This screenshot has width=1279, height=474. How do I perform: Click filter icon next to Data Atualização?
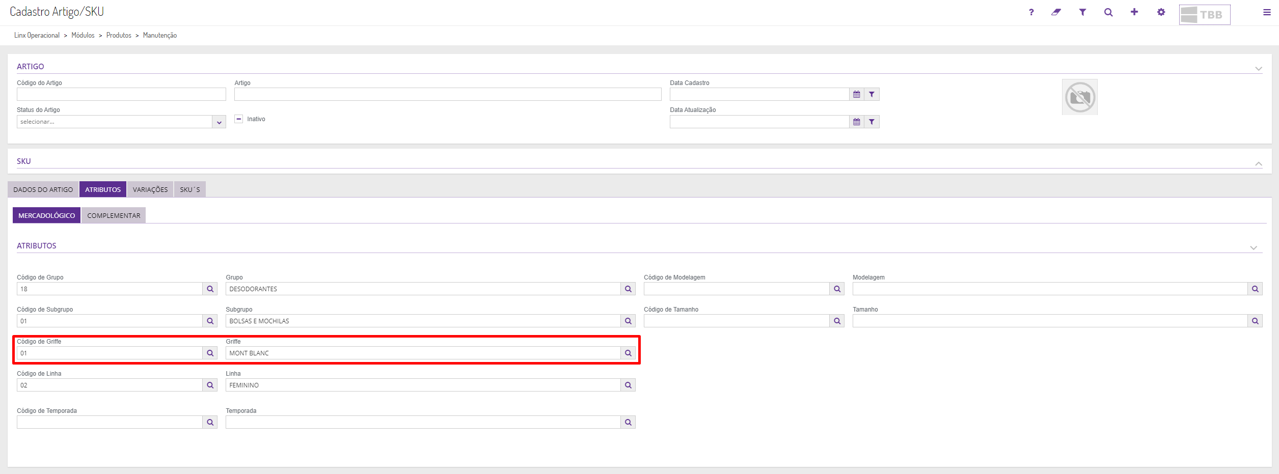point(872,122)
